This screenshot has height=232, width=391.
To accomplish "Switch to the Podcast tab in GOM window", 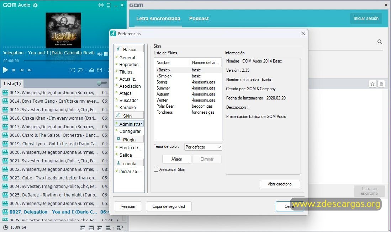I will click(199, 18).
